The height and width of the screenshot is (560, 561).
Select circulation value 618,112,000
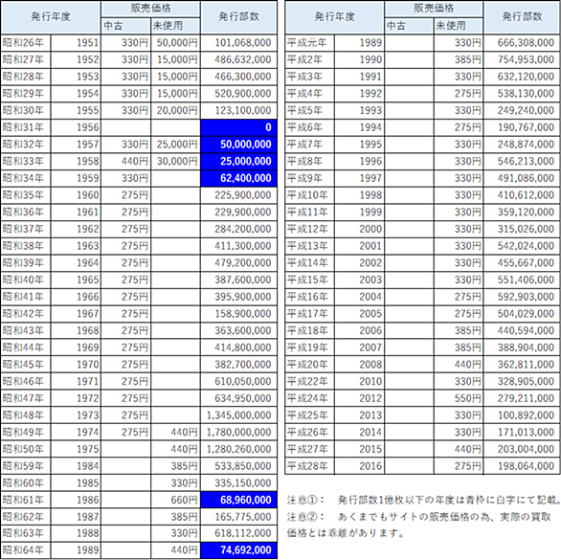tap(238, 533)
